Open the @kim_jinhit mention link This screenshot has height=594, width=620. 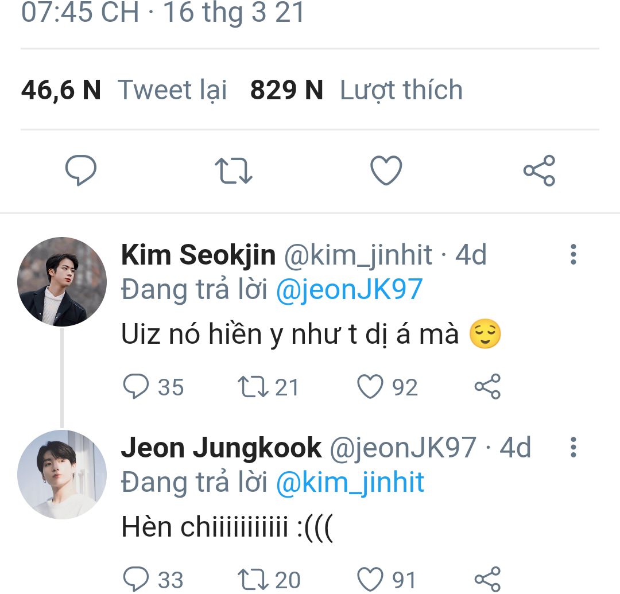(x=350, y=483)
